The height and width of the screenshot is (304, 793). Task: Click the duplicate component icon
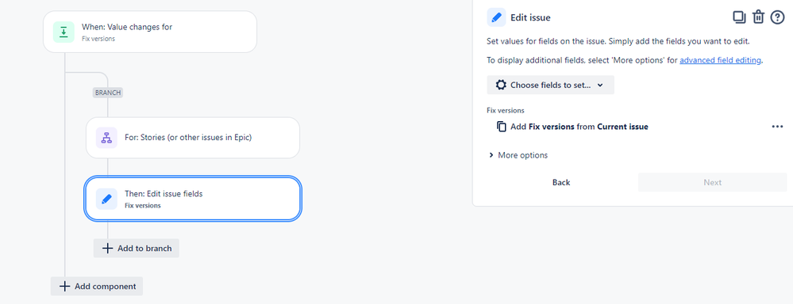click(739, 17)
